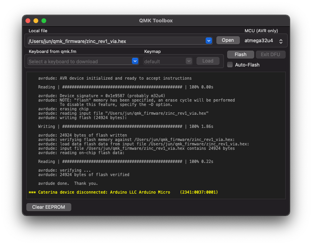This screenshot has width=312, height=245.
Task: Click the 'writing flash (24924 bytes):' line
Action: [82, 118]
